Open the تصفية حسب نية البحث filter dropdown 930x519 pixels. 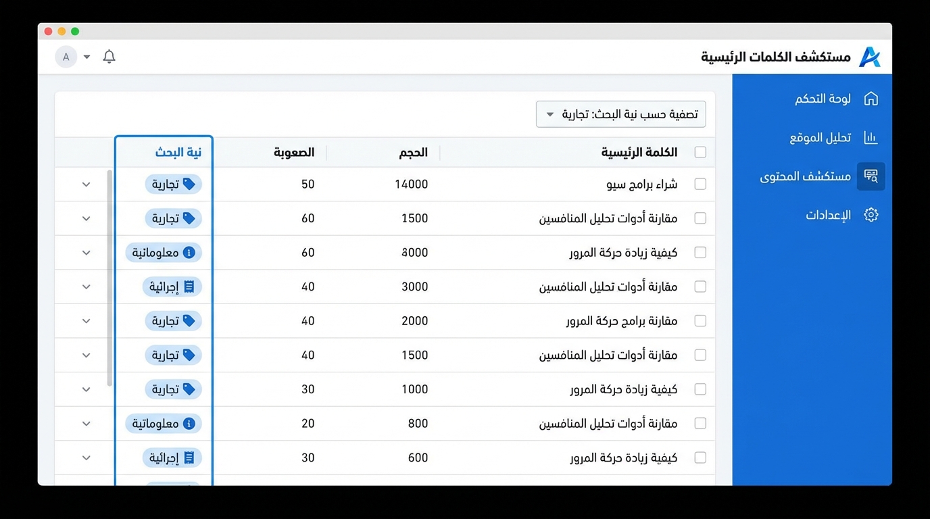tap(620, 114)
